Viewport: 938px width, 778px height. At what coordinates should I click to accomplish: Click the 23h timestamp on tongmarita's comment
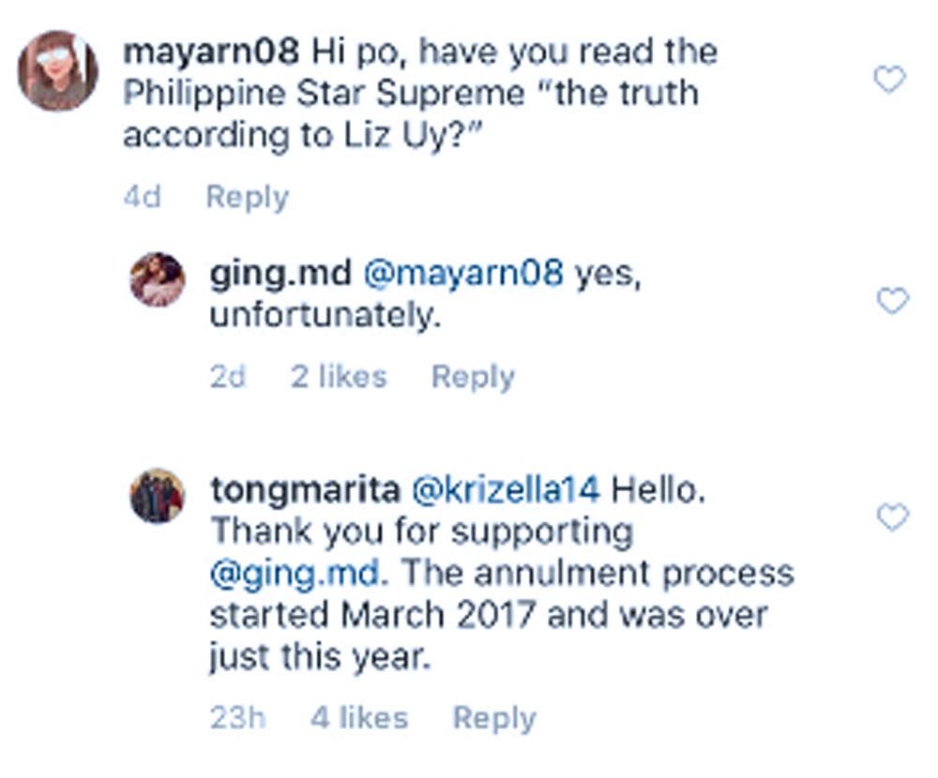tap(237, 718)
